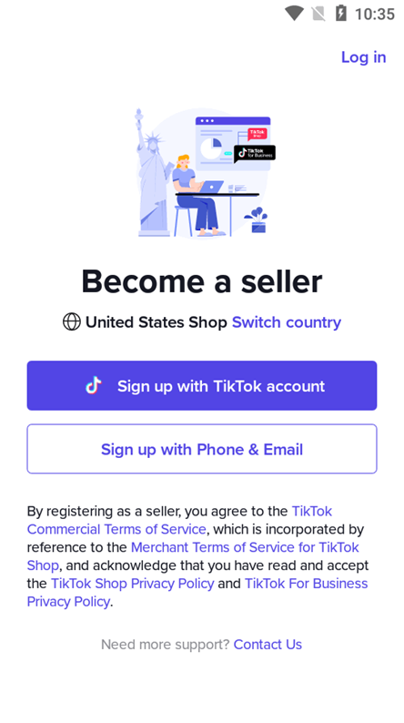Image resolution: width=404 pixels, height=723 pixels.
Task: Tap the red TikTok Shop badge in illustration
Action: click(x=257, y=134)
